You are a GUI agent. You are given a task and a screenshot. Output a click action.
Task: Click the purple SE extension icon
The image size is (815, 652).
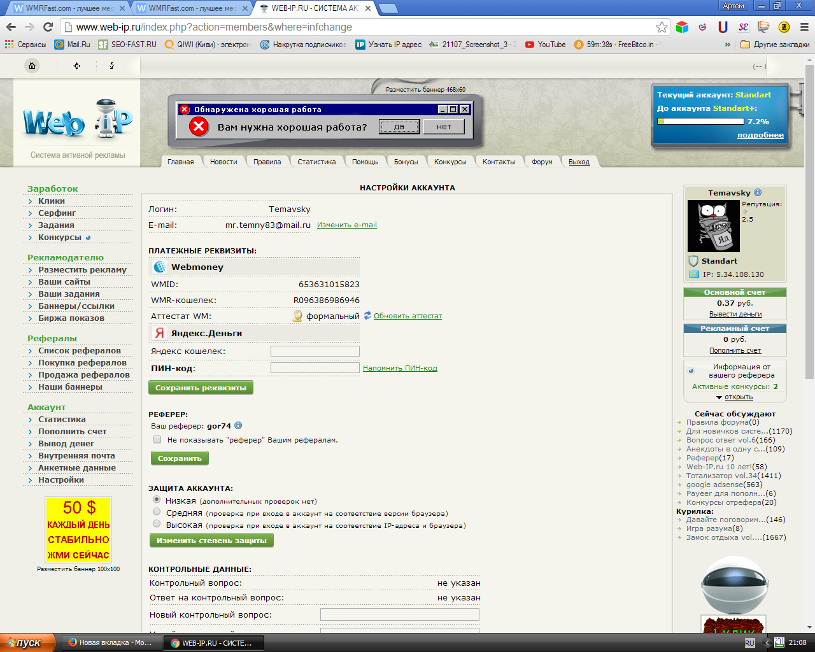click(743, 27)
